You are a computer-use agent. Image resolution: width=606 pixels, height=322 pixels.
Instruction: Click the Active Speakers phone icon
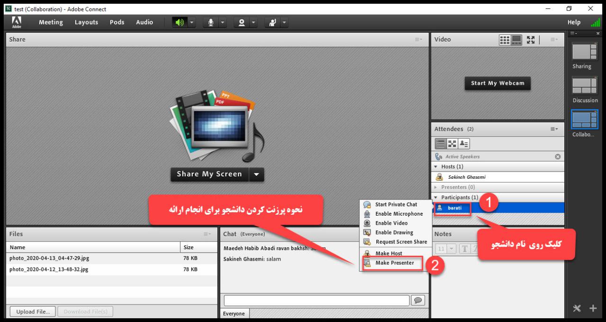point(438,157)
